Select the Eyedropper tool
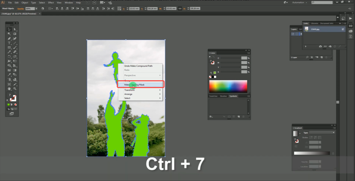 point(9,74)
